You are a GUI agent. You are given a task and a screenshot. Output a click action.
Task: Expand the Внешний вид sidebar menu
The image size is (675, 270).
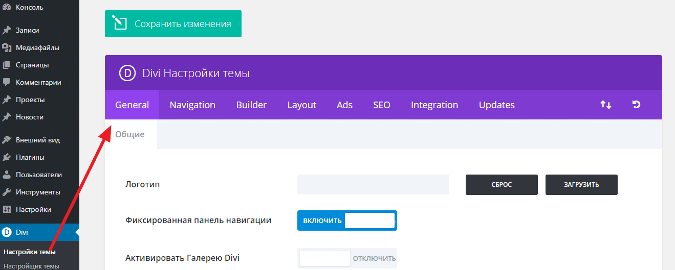pyautogui.click(x=37, y=140)
